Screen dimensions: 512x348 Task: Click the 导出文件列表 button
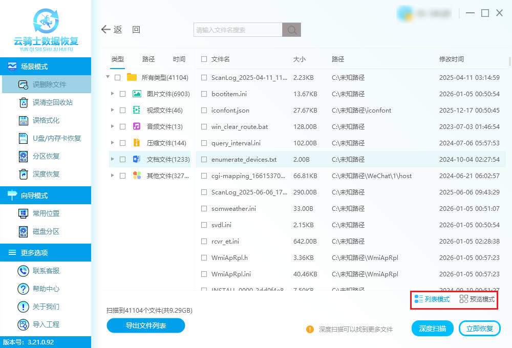pos(145,325)
